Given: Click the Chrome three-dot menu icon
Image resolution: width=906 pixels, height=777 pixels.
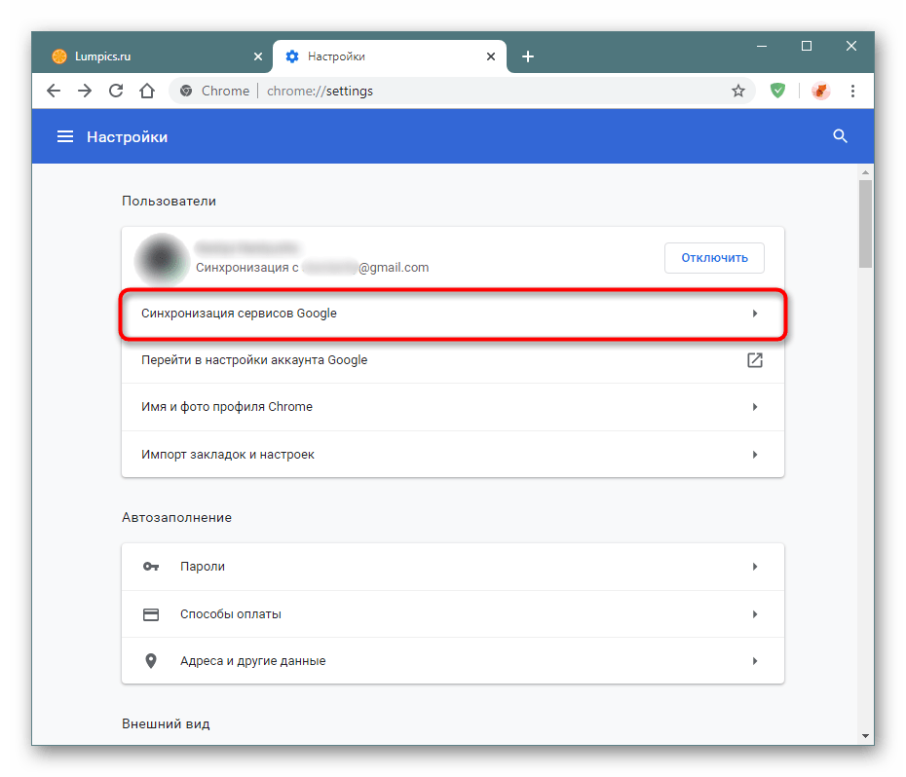Looking at the screenshot, I should [853, 91].
